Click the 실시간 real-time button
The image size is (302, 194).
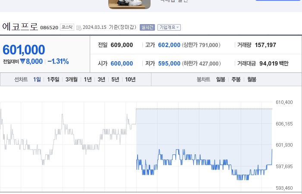tap(148, 27)
